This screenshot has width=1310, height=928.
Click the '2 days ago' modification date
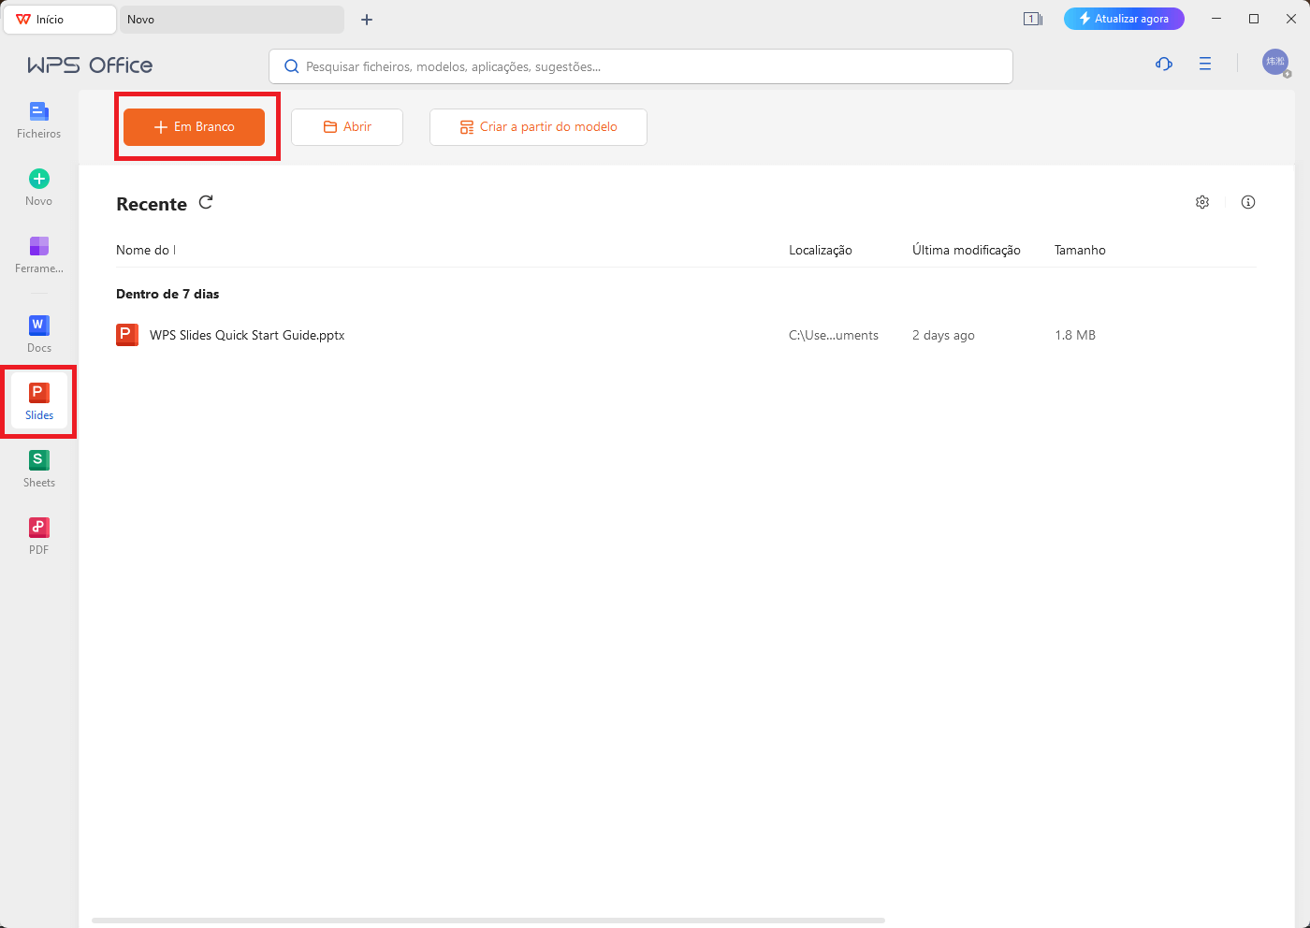click(x=943, y=335)
